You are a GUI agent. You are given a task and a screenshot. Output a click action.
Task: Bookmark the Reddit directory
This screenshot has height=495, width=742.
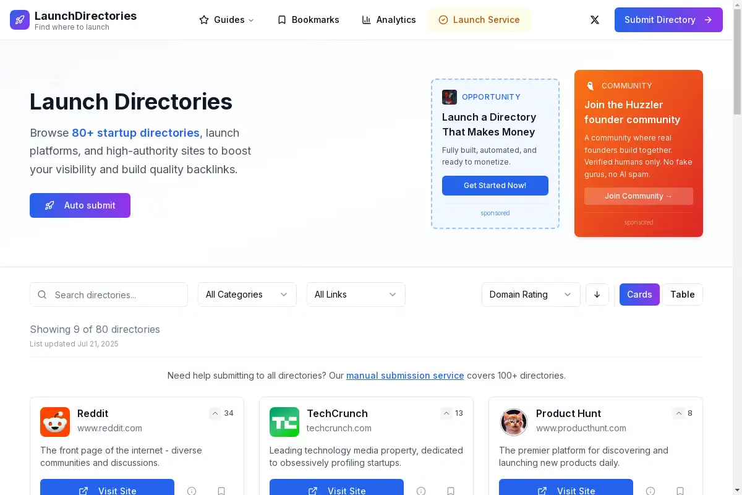click(221, 491)
